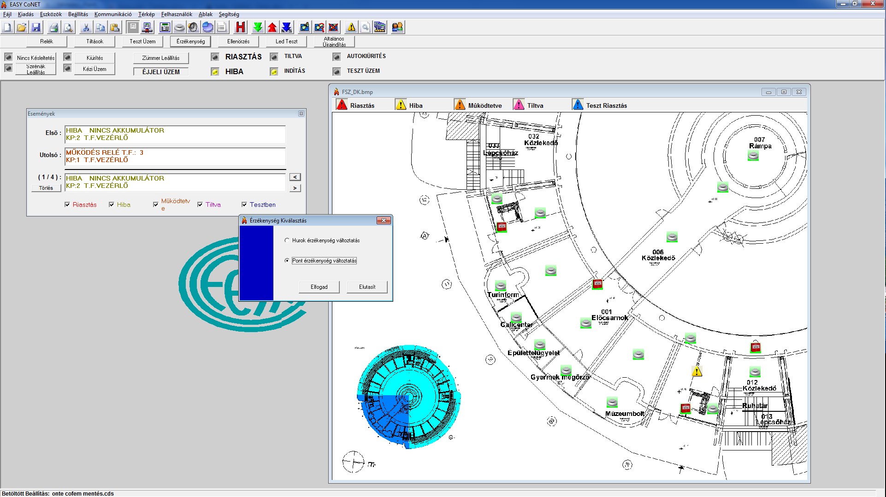The height and width of the screenshot is (497, 886).
Task: Select Hurok érzékenység változtatás radio option
Action: tap(287, 240)
